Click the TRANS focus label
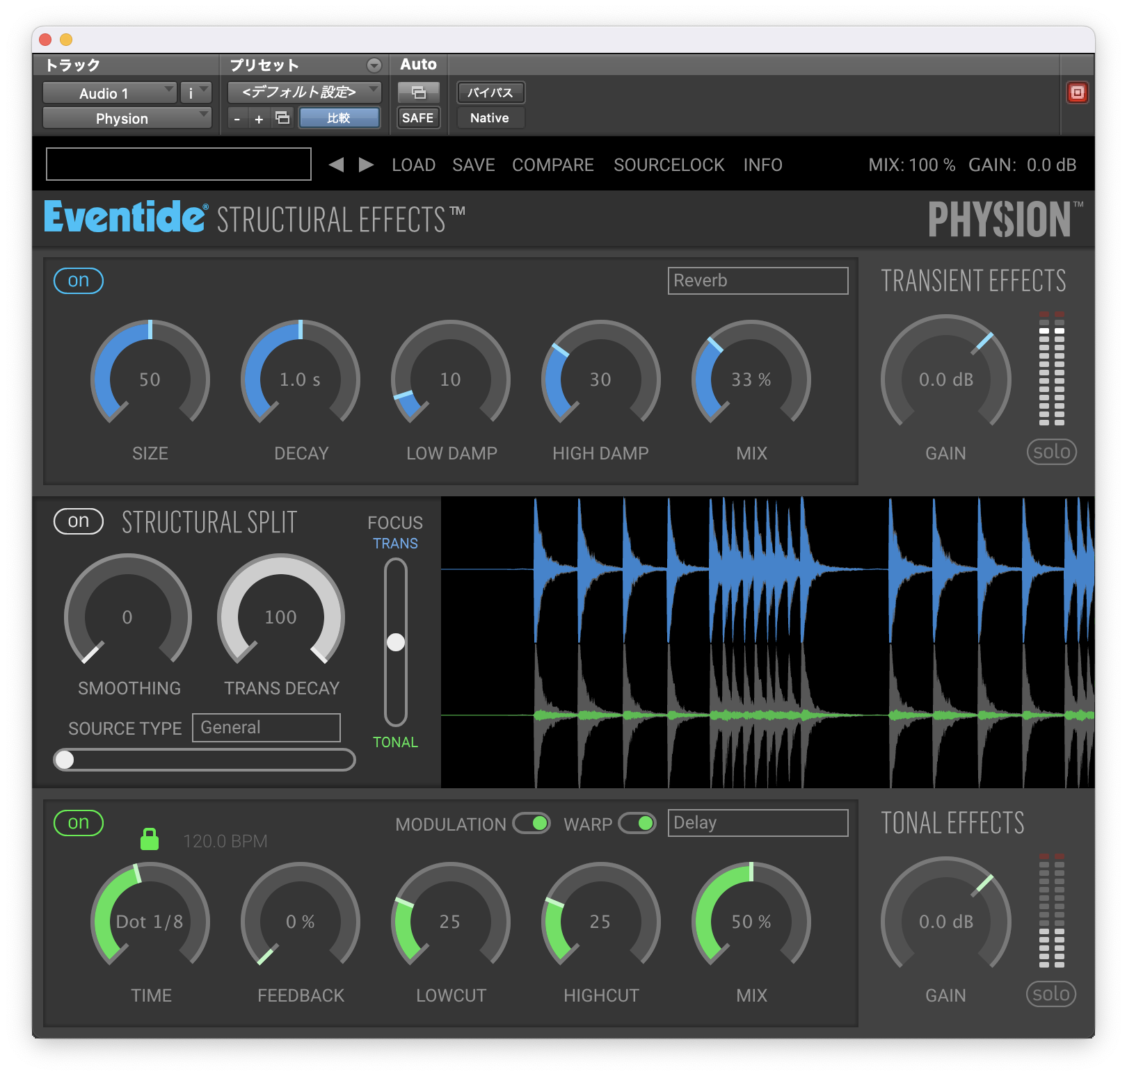Image resolution: width=1127 pixels, height=1076 pixels. (395, 544)
